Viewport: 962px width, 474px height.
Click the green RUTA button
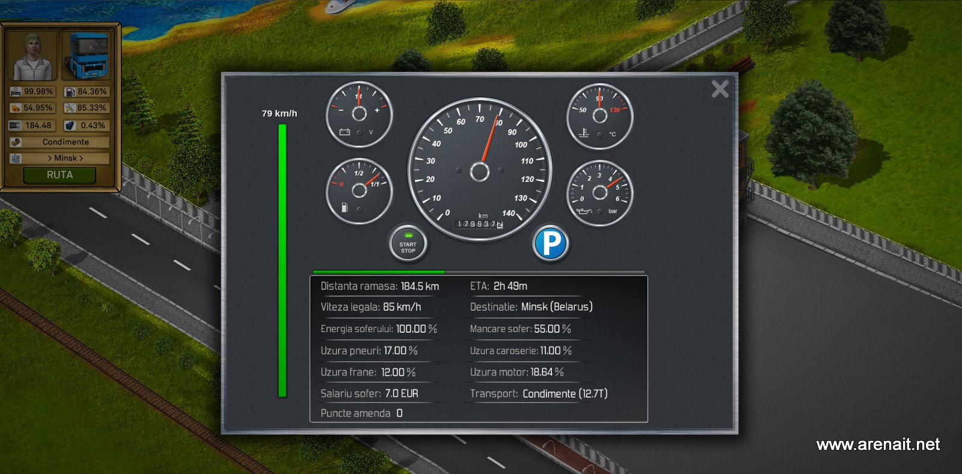tap(60, 175)
